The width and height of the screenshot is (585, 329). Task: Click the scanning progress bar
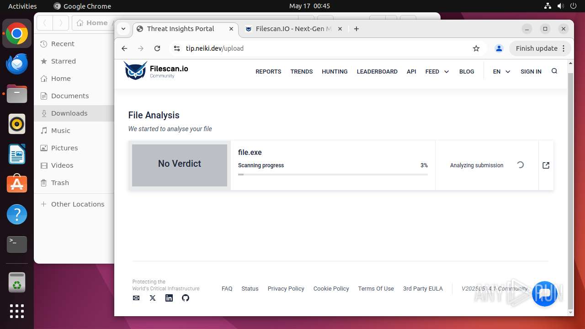click(333, 175)
